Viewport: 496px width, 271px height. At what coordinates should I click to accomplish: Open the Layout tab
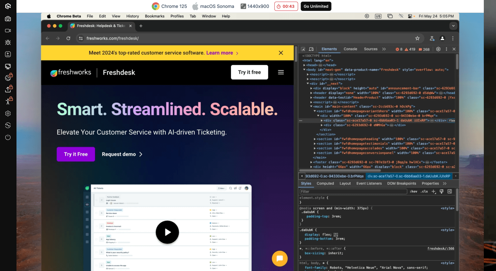pyautogui.click(x=345, y=184)
